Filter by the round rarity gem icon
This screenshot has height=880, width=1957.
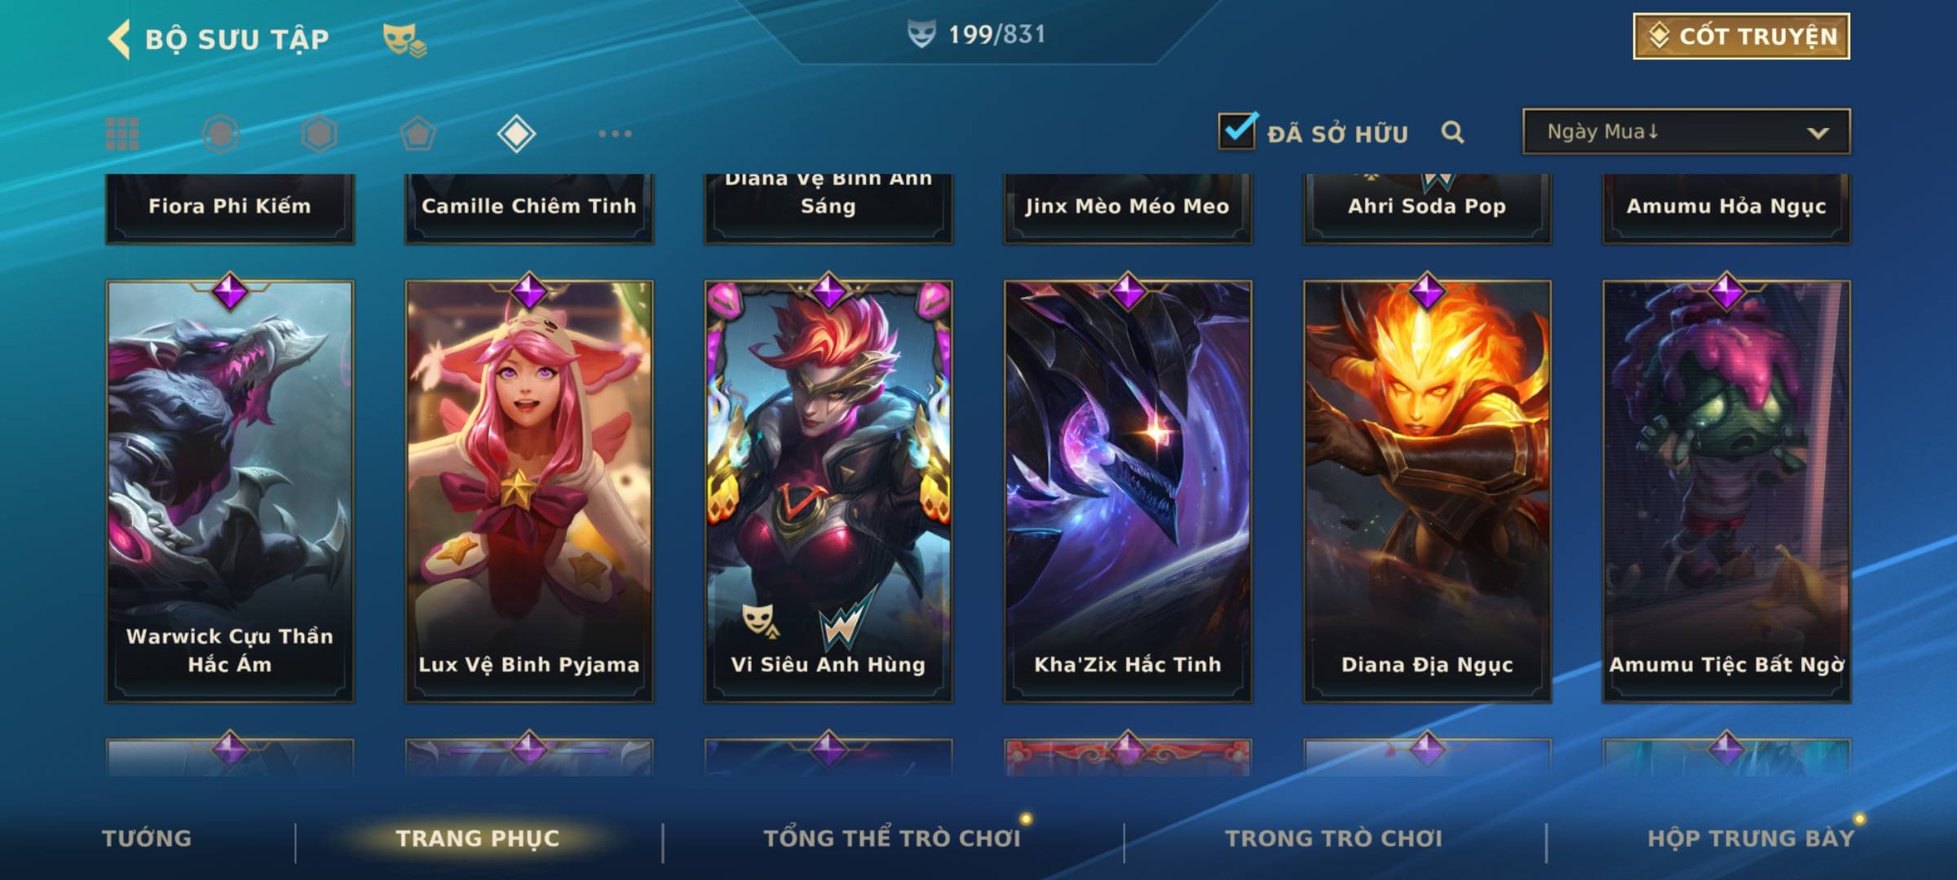tap(221, 134)
